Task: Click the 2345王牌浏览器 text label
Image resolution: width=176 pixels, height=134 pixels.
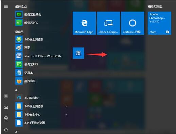Action: (x=35, y=123)
